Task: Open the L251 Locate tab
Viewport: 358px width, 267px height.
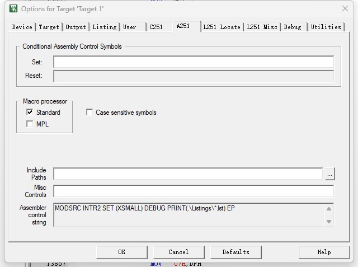Action: point(222,27)
